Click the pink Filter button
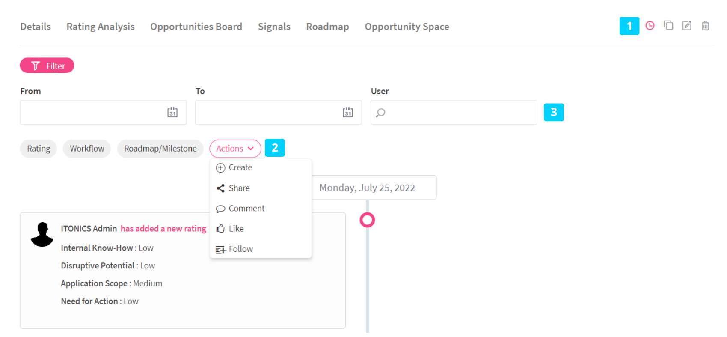Screen dimensions: 727x337 (x=47, y=66)
